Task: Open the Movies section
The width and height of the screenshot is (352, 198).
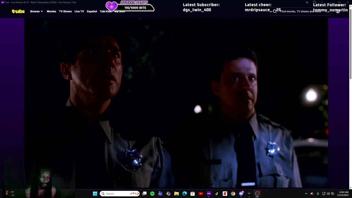Action: (51, 11)
